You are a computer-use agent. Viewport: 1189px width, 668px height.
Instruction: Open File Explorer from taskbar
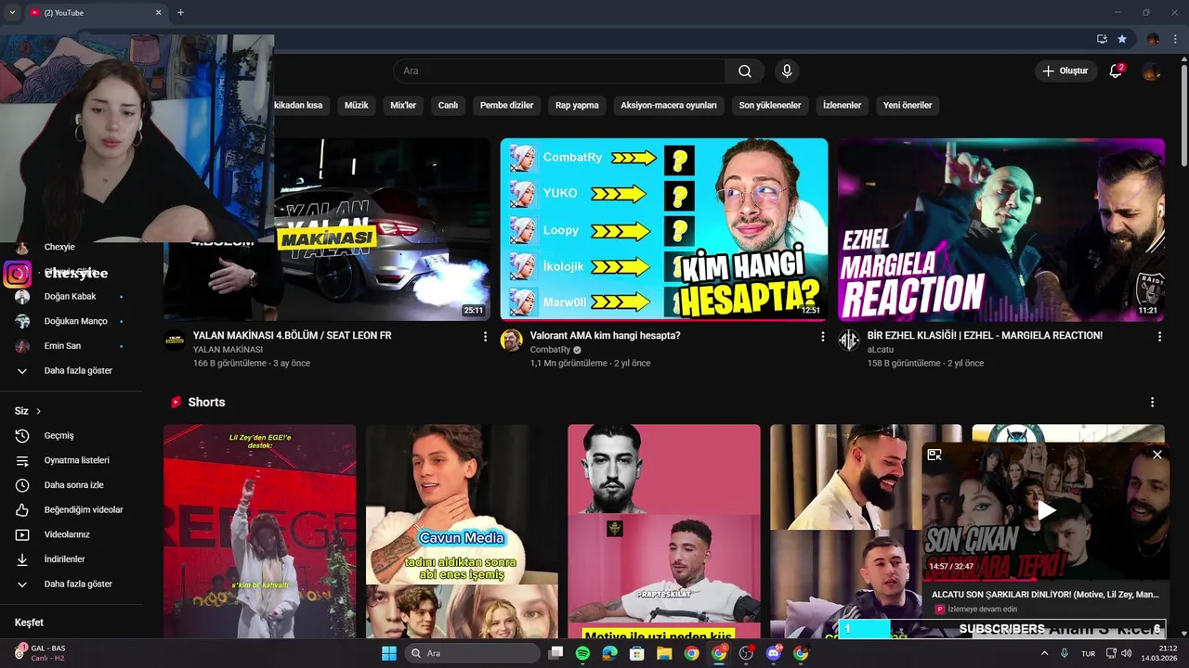664,653
